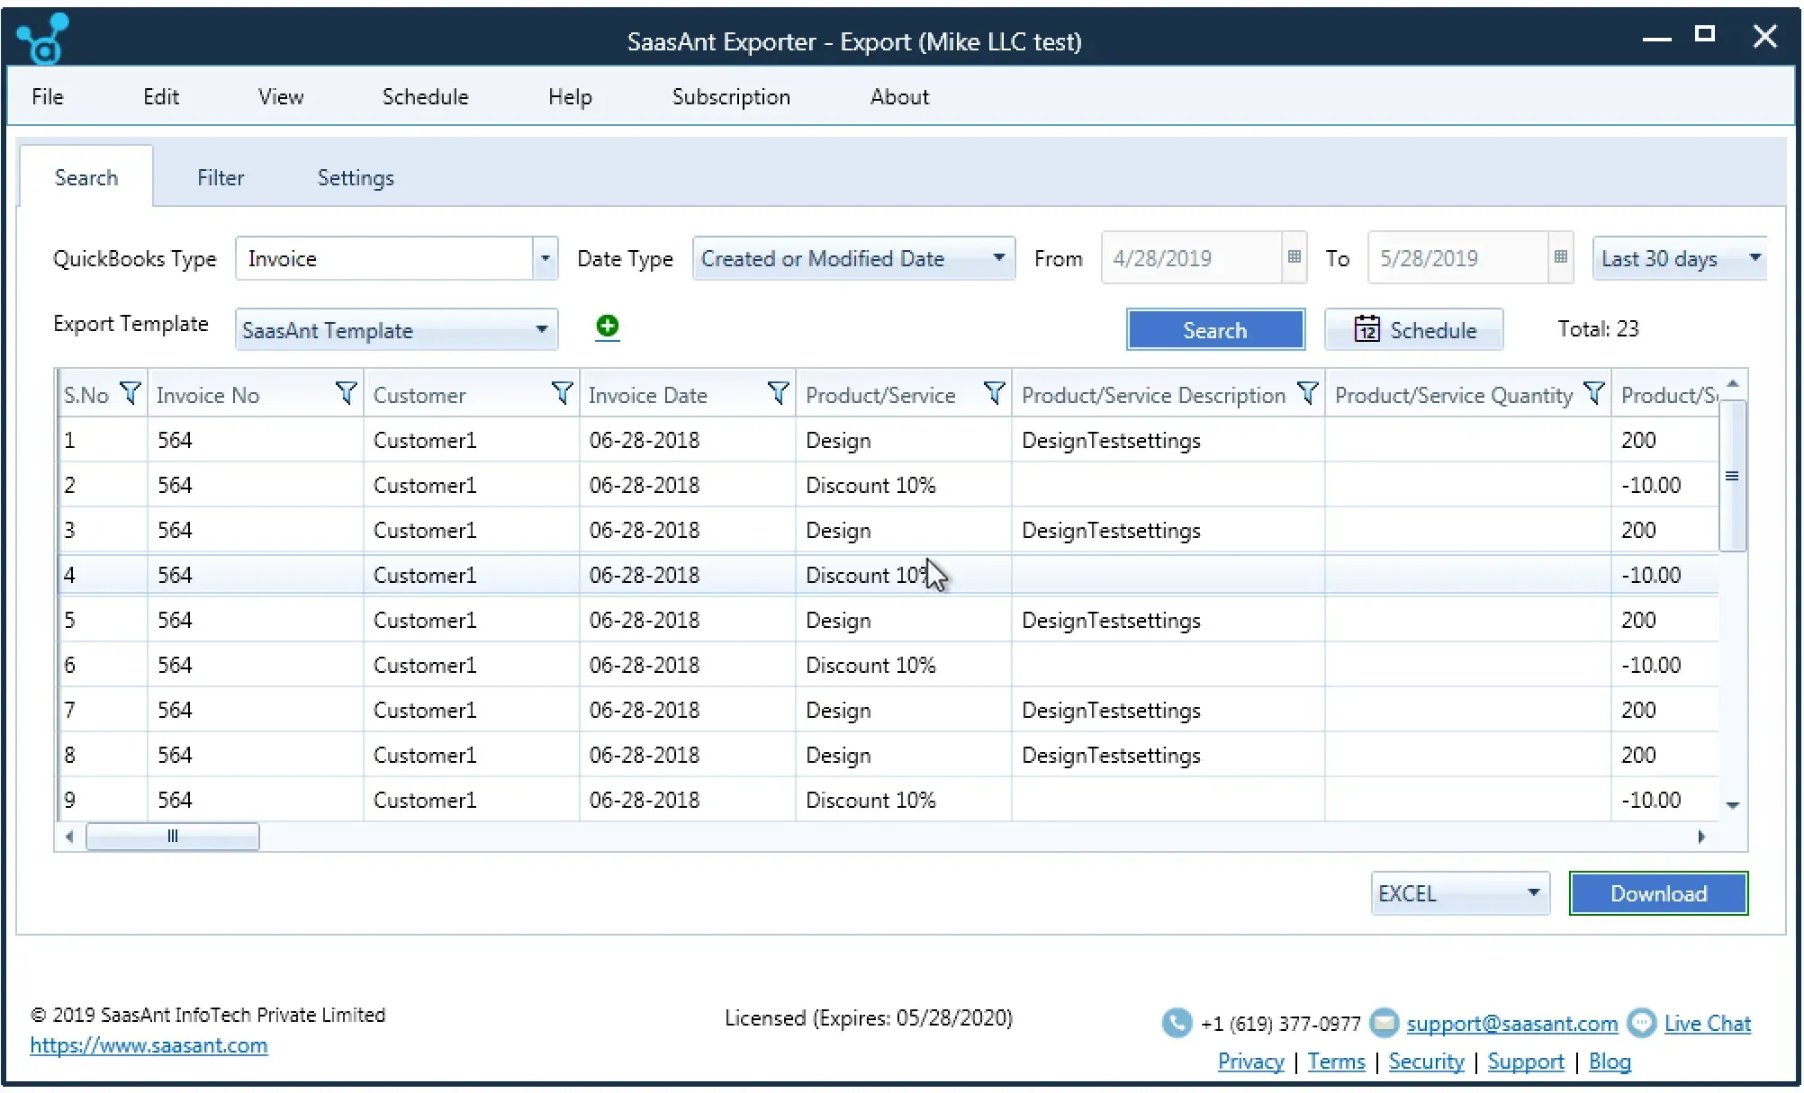This screenshot has height=1093, width=1804.
Task: Open the Live Chat link
Action: [x=1708, y=1024]
